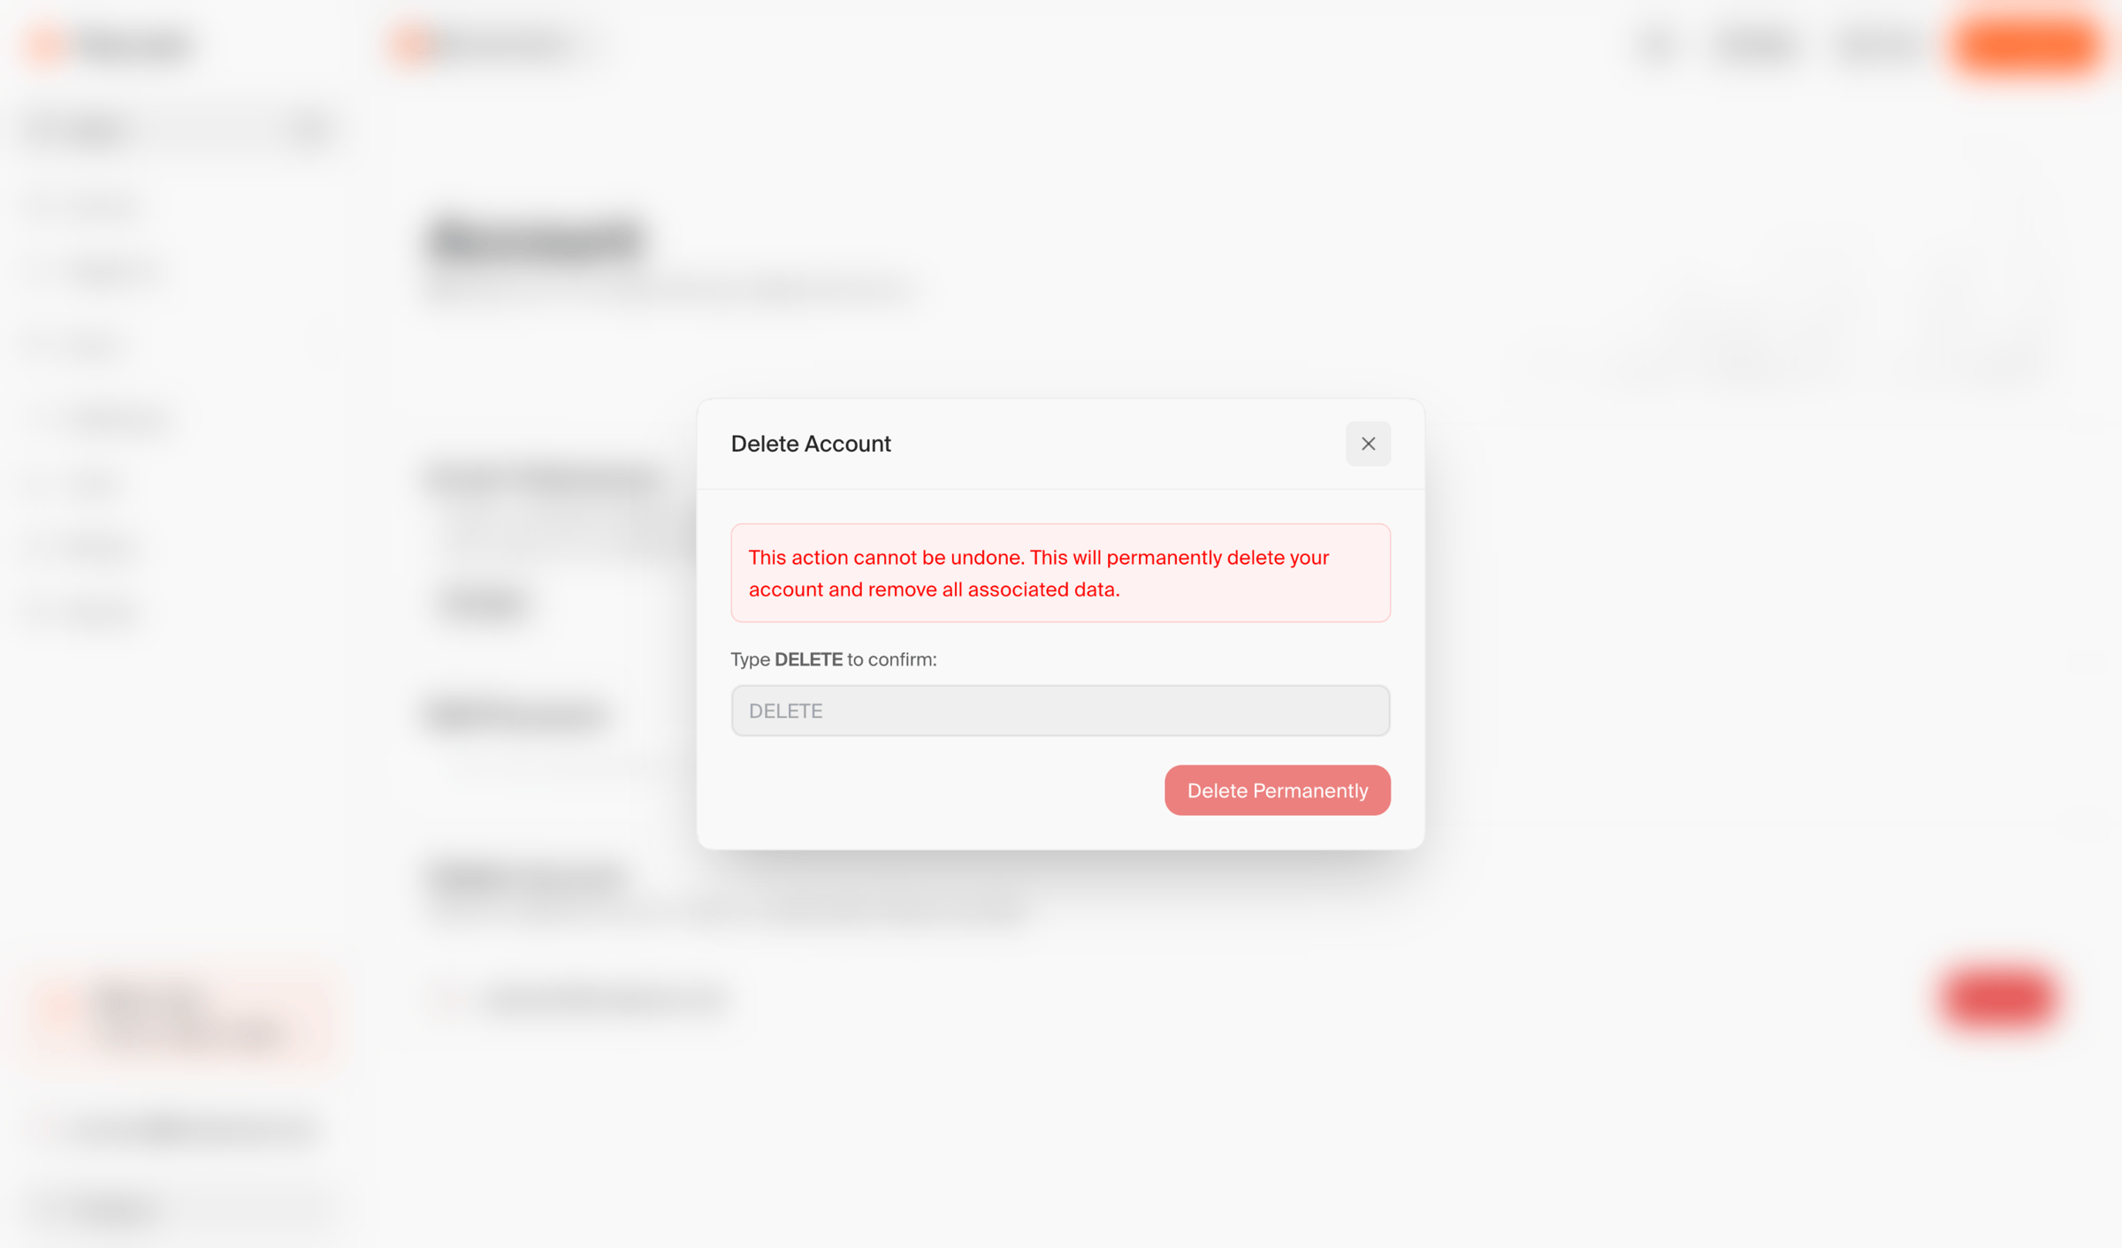The width and height of the screenshot is (2122, 1248).
Task: Click the second blurred header link beside orange button
Action: 1880,44
